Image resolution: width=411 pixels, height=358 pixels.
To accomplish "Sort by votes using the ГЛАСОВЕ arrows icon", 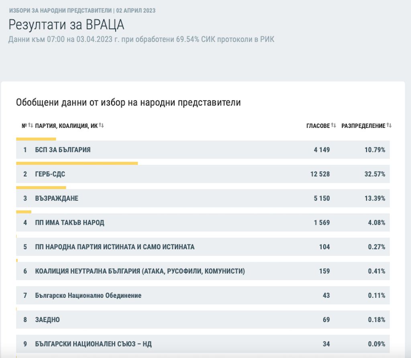I will point(334,126).
